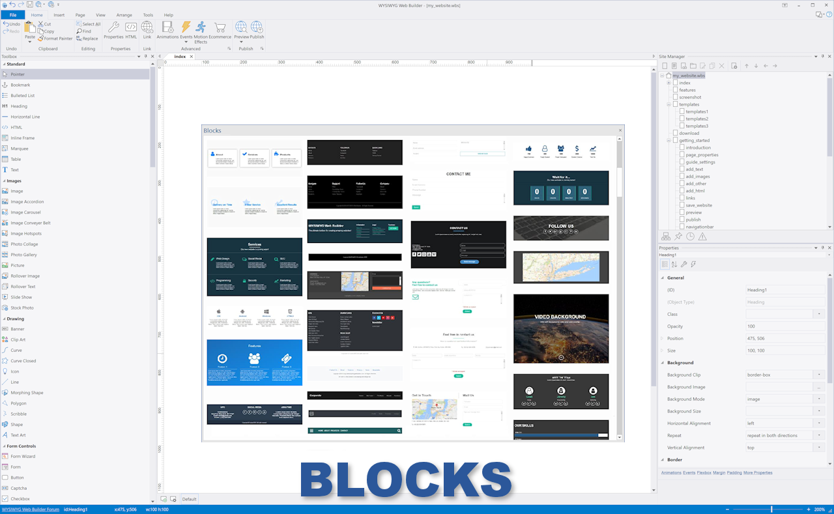Open the HTML ribbon tool
The height and width of the screenshot is (514, 834).
pos(131,30)
